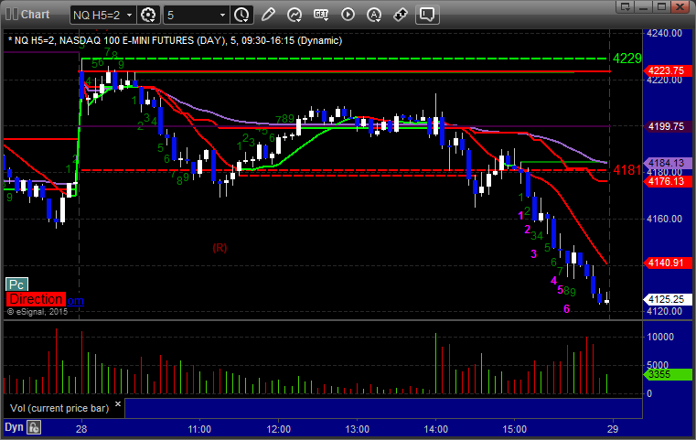This screenshot has height=440, width=696.
Task: Maximize the Chart window
Action: (661, 6)
